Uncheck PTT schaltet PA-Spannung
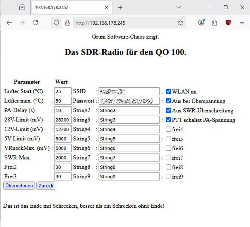Screen dimensions: 250x227 (168, 120)
